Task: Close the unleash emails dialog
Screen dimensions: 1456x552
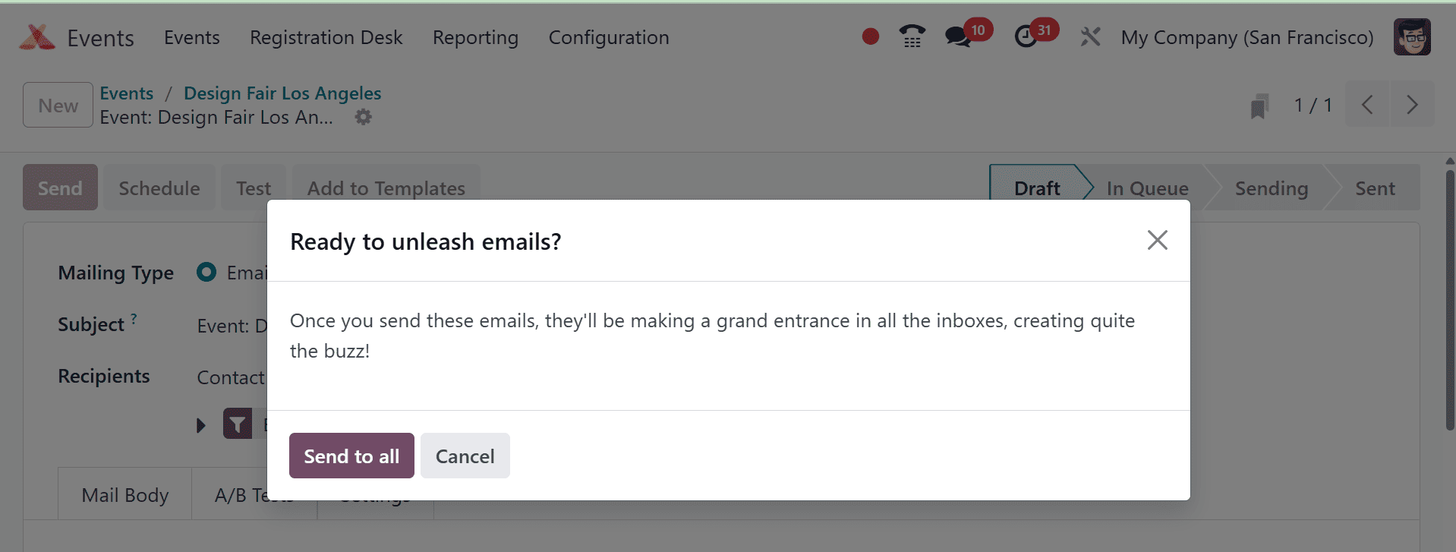Action: [1157, 240]
